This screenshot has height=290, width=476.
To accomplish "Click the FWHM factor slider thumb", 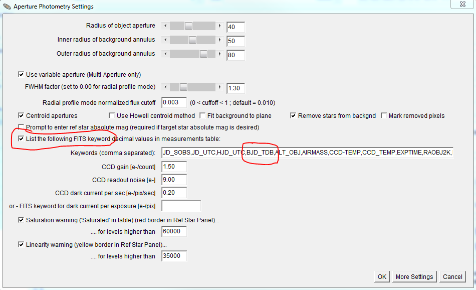I will pyautogui.click(x=183, y=87).
